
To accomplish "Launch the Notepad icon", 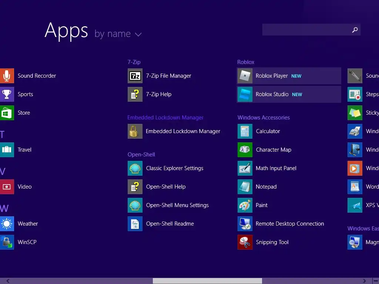I will [245, 187].
